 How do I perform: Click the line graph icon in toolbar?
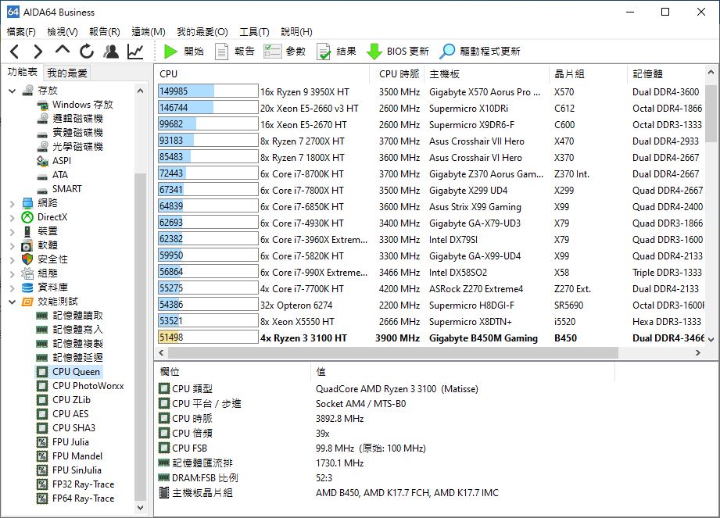(135, 52)
